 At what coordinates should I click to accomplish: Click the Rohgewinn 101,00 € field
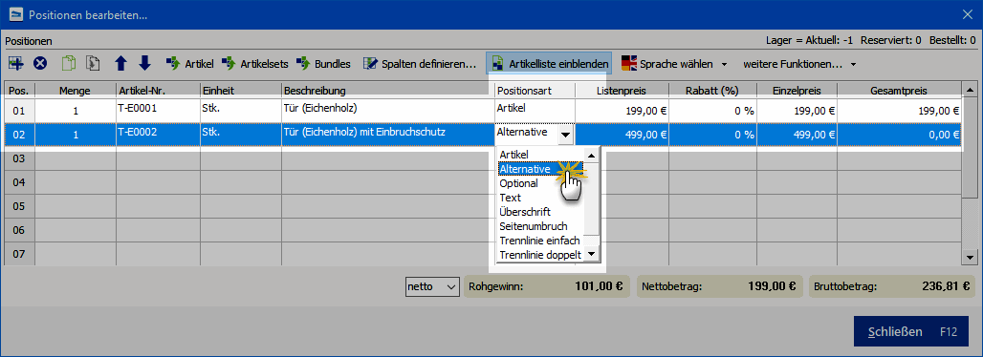546,287
